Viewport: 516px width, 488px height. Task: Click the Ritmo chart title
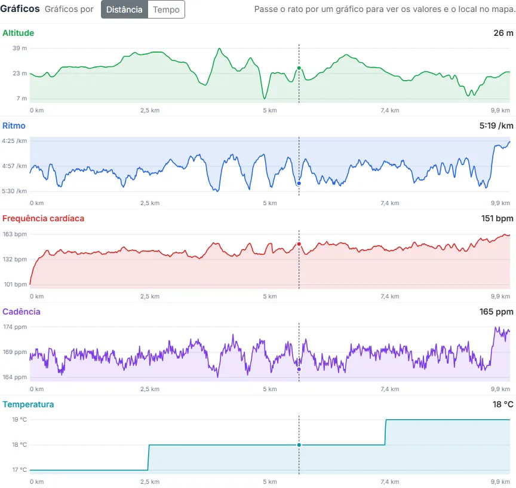point(14,126)
